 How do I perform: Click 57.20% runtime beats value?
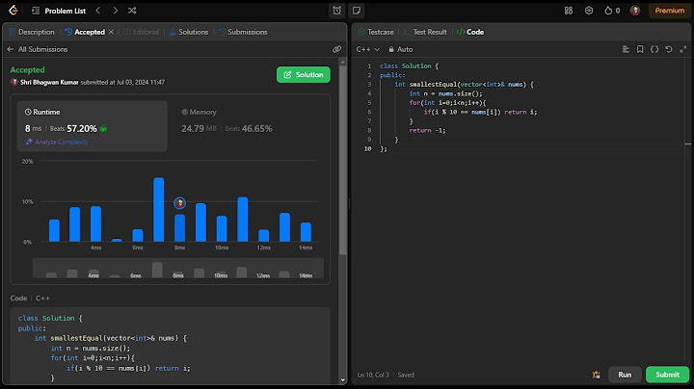(82, 129)
